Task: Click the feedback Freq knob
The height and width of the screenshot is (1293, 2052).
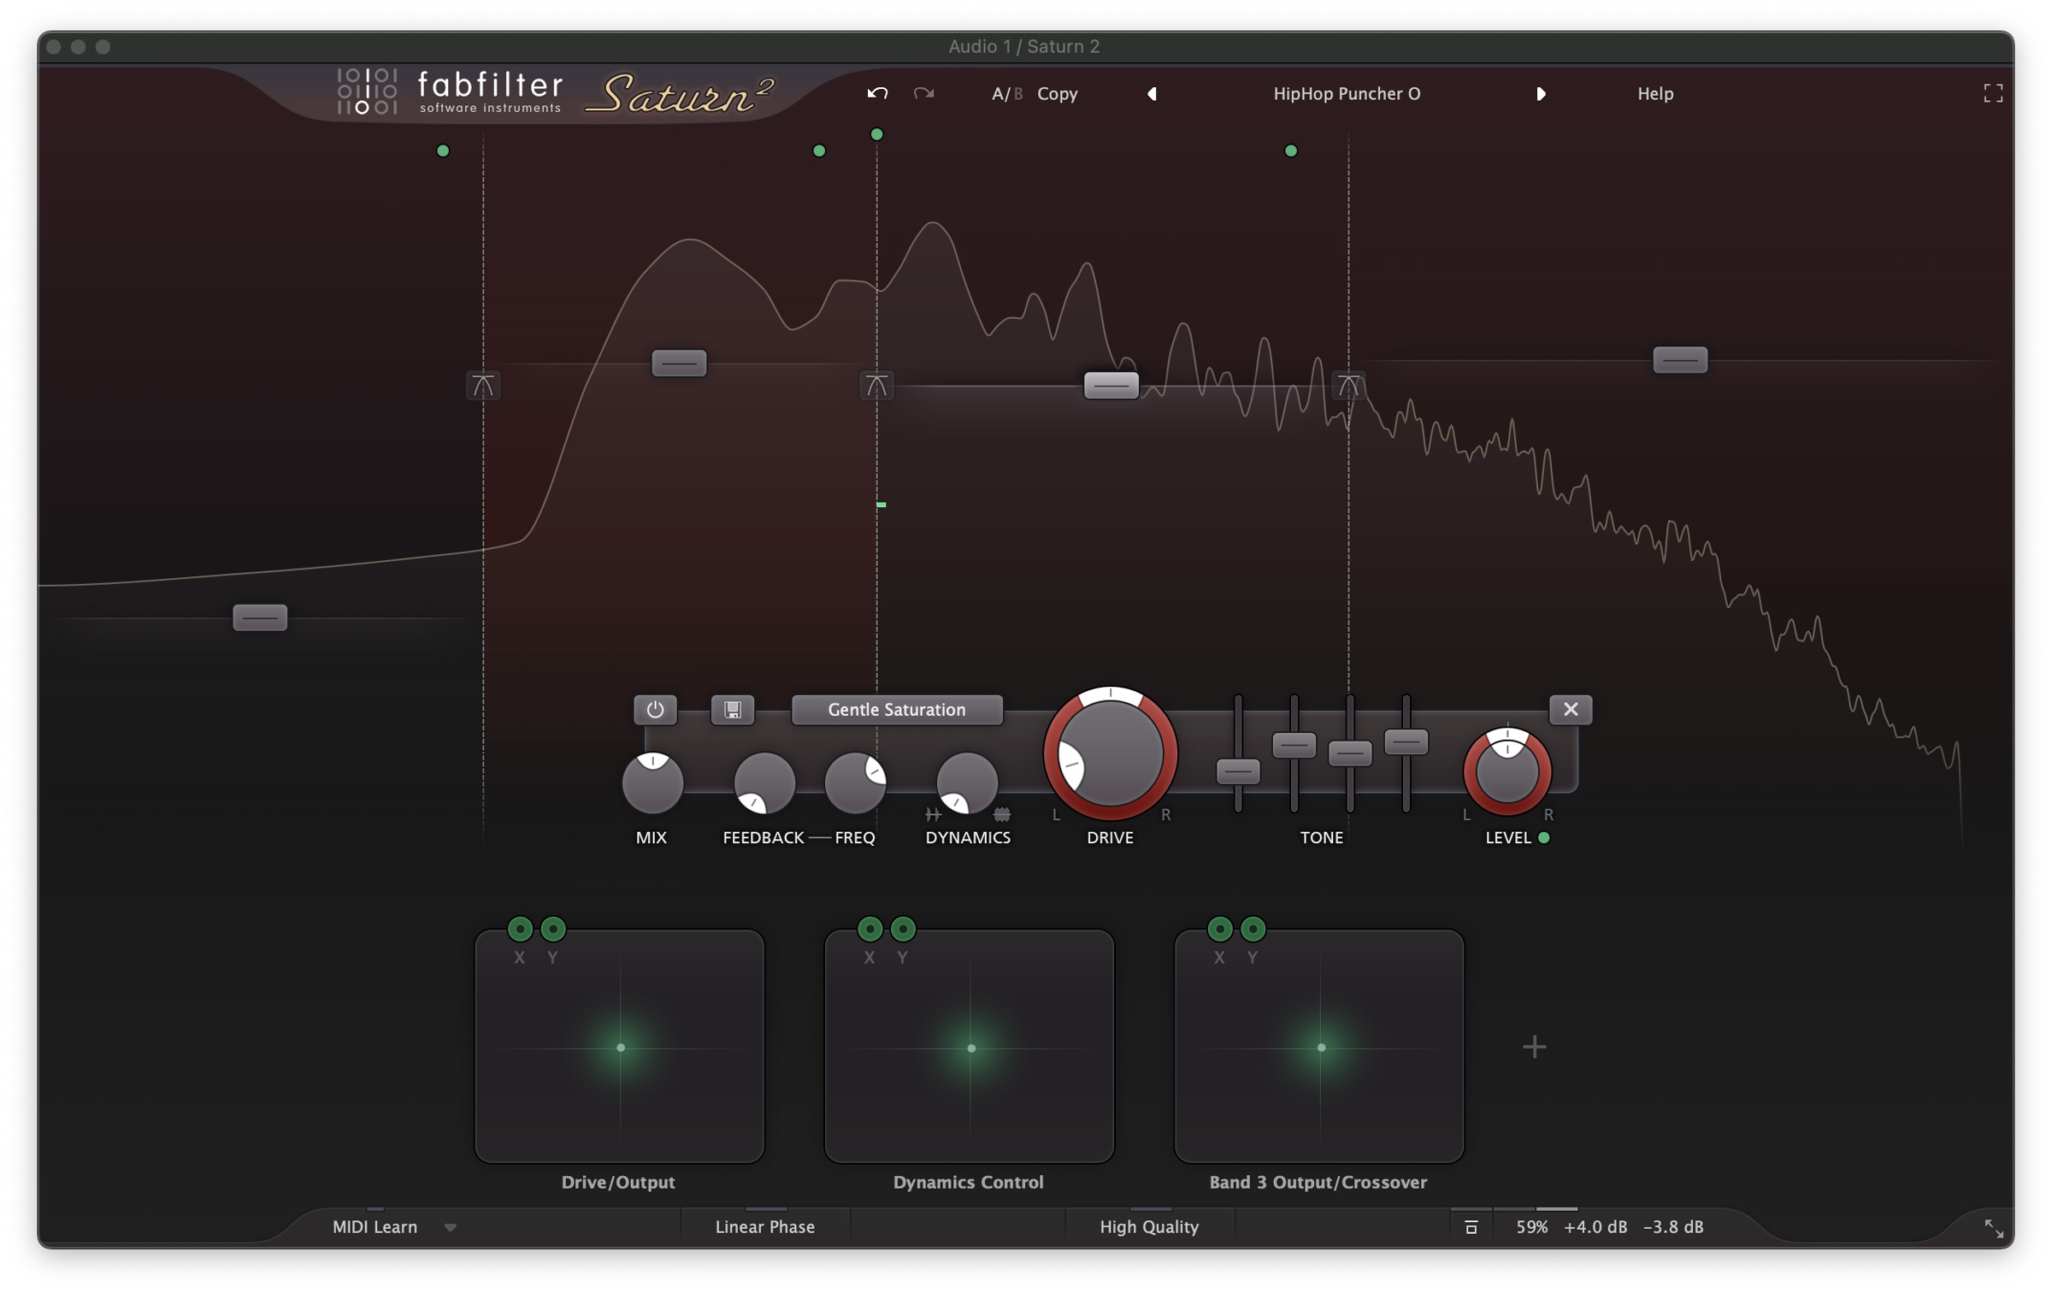Action: pos(855,782)
